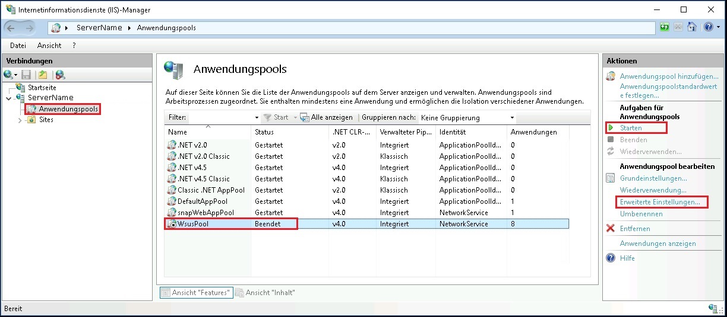Image resolution: width=727 pixels, height=317 pixels.
Task: Click the Sites folder globe icon
Action: pyautogui.click(x=32, y=120)
